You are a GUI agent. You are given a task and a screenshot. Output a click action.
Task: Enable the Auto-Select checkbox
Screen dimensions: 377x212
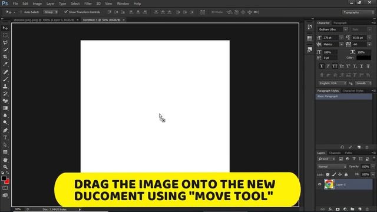tap(21, 12)
